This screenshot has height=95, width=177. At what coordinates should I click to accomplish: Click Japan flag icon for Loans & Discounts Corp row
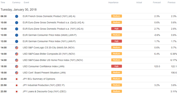point(17,92)
